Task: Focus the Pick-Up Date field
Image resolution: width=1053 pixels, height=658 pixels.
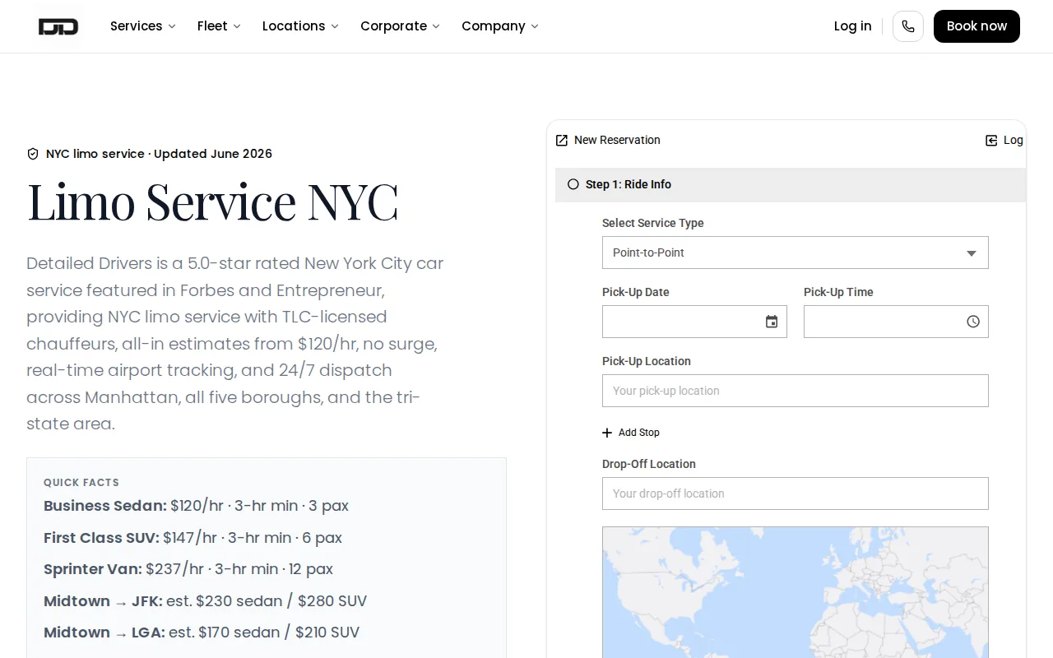Action: coord(694,322)
